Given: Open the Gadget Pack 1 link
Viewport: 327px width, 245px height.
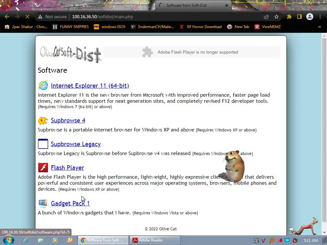Looking at the screenshot, I should point(70,203).
